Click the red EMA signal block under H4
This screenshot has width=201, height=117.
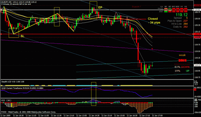[186, 12]
